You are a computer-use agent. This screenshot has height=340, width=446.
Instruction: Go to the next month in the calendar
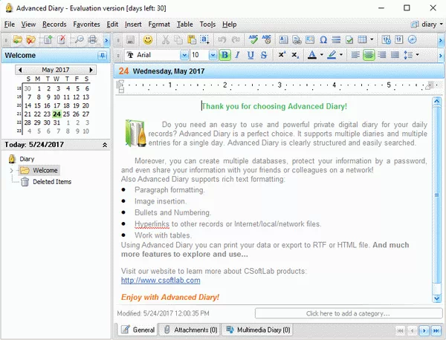point(91,70)
